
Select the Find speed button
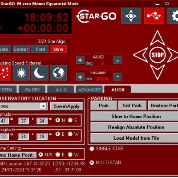click(40, 49)
